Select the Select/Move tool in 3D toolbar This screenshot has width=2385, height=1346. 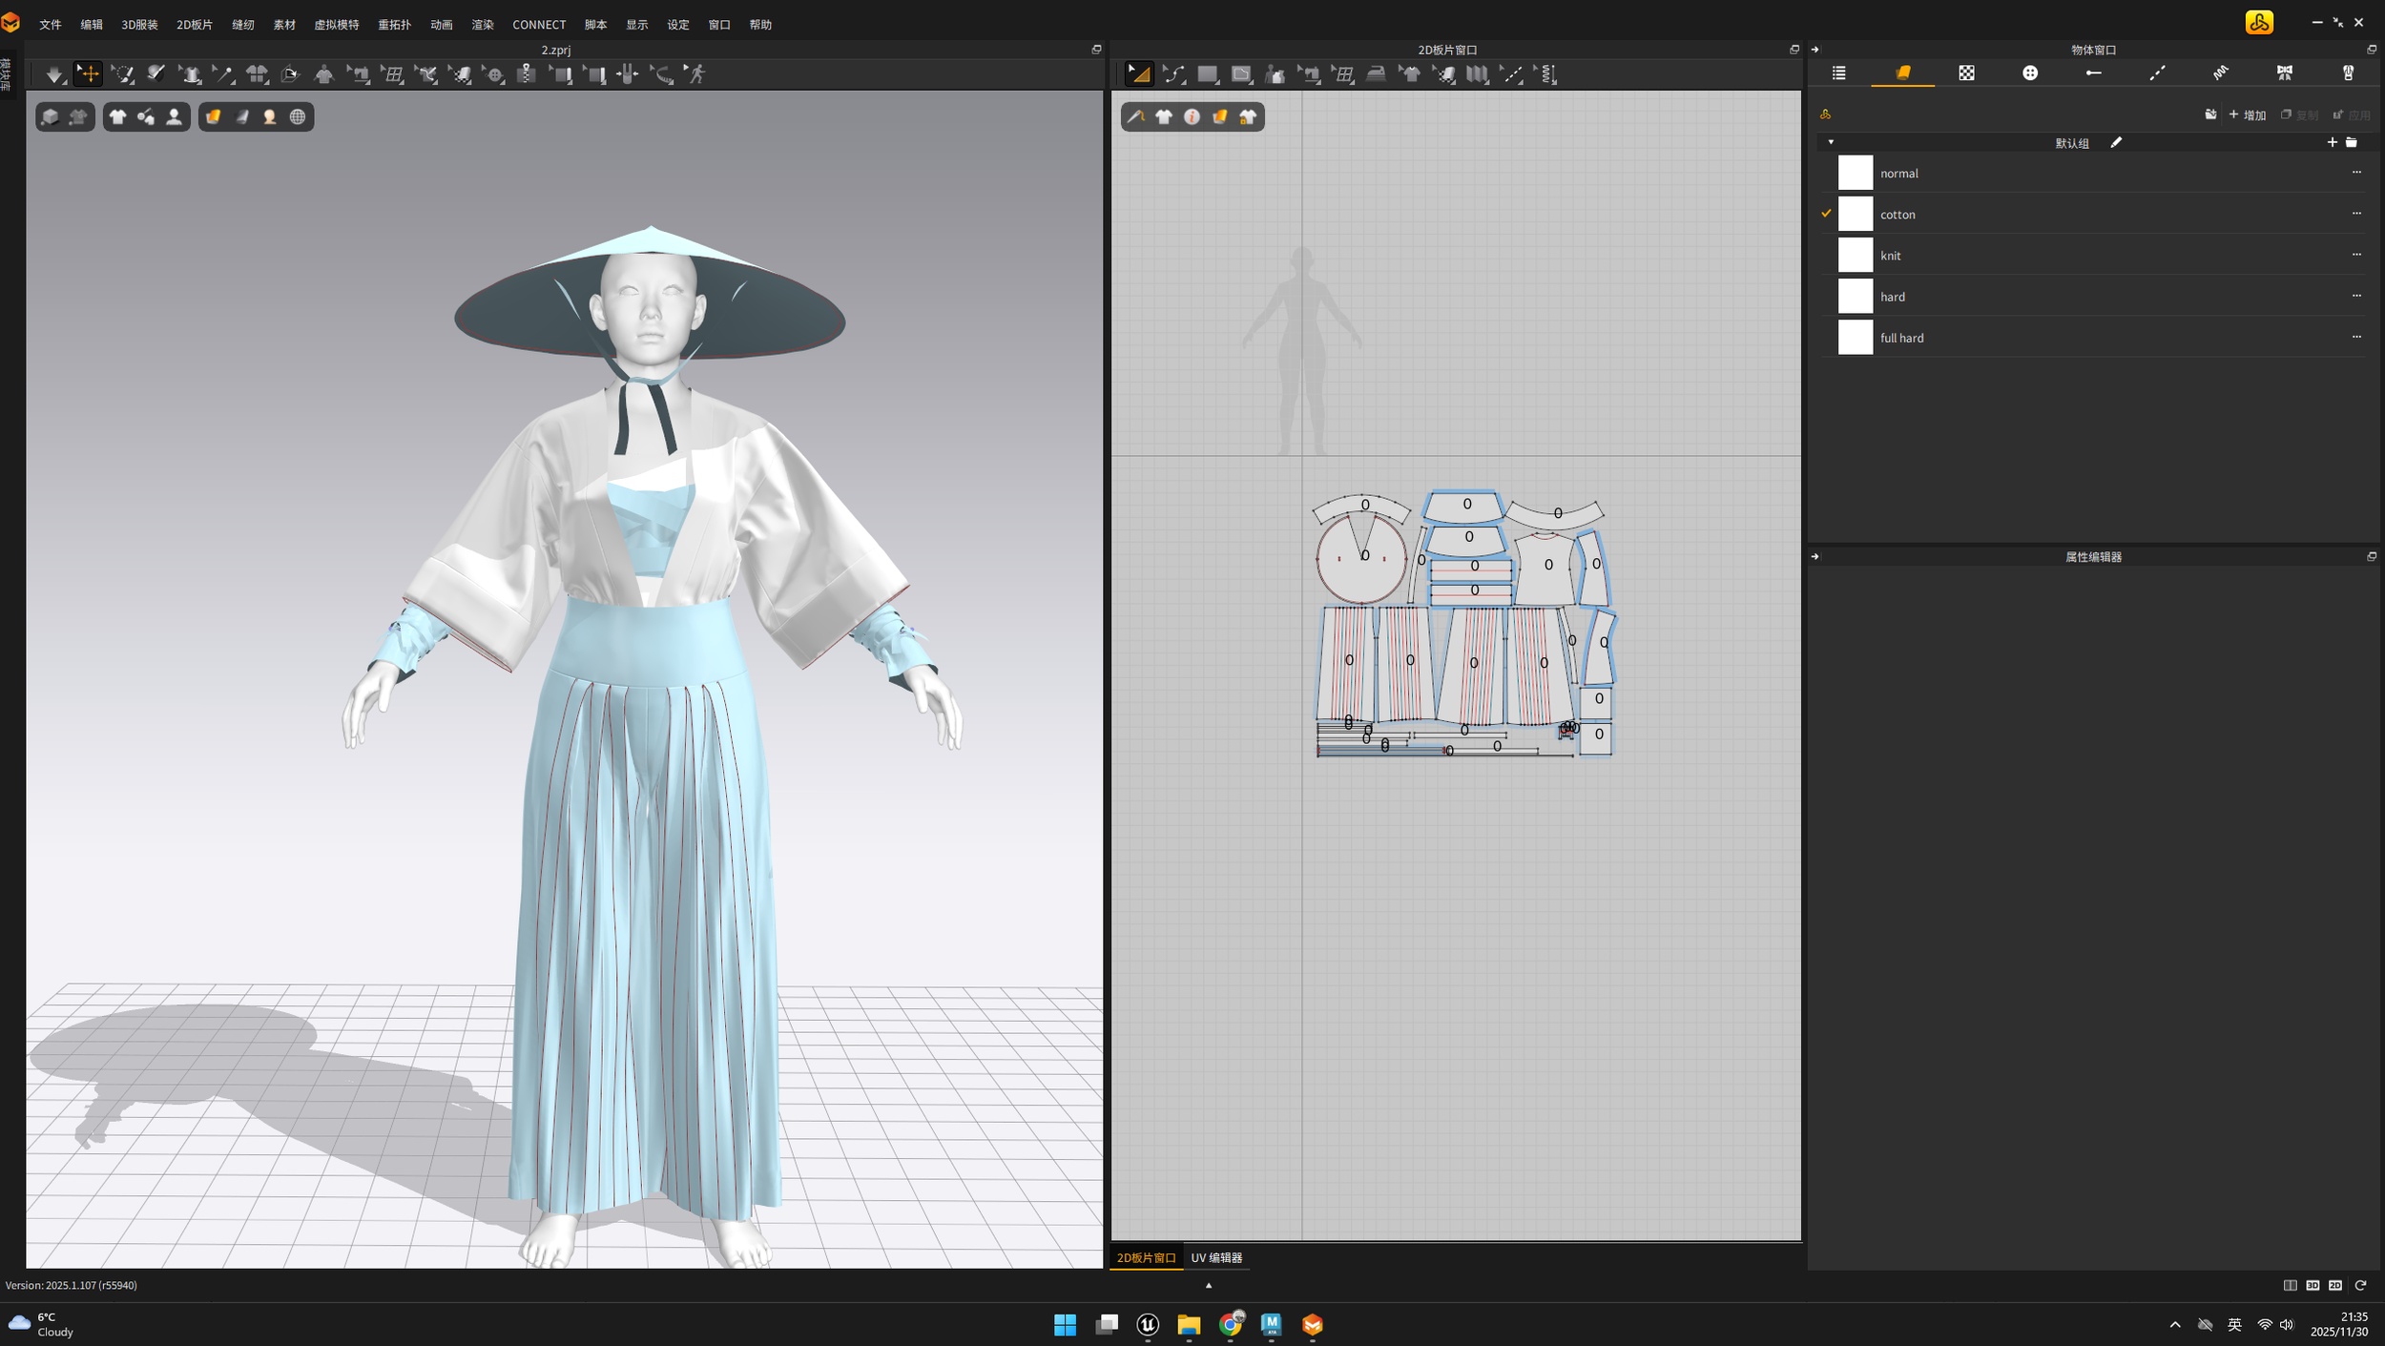click(88, 73)
